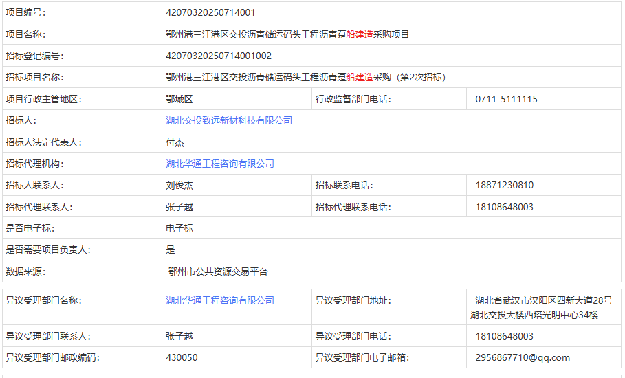The height and width of the screenshot is (378, 625).
Task: Click the 招标代理联系电话 number 18108648003
Action: (504, 207)
